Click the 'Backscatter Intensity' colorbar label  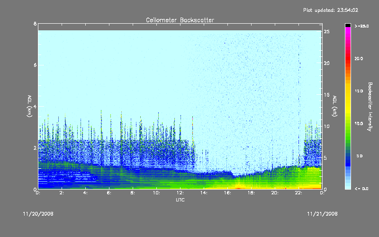370,107
